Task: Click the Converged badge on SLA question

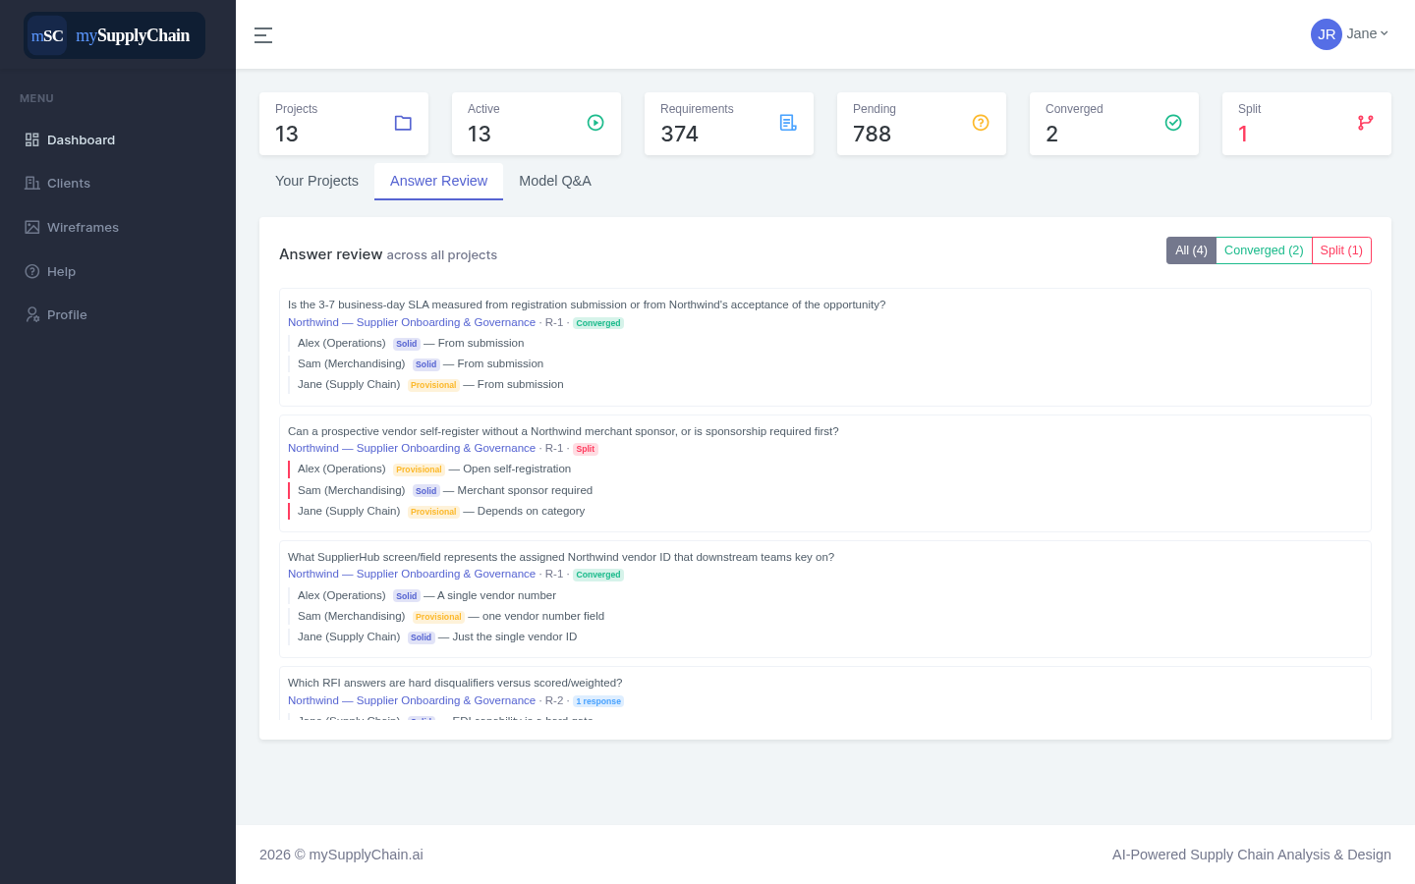Action: tap(598, 323)
